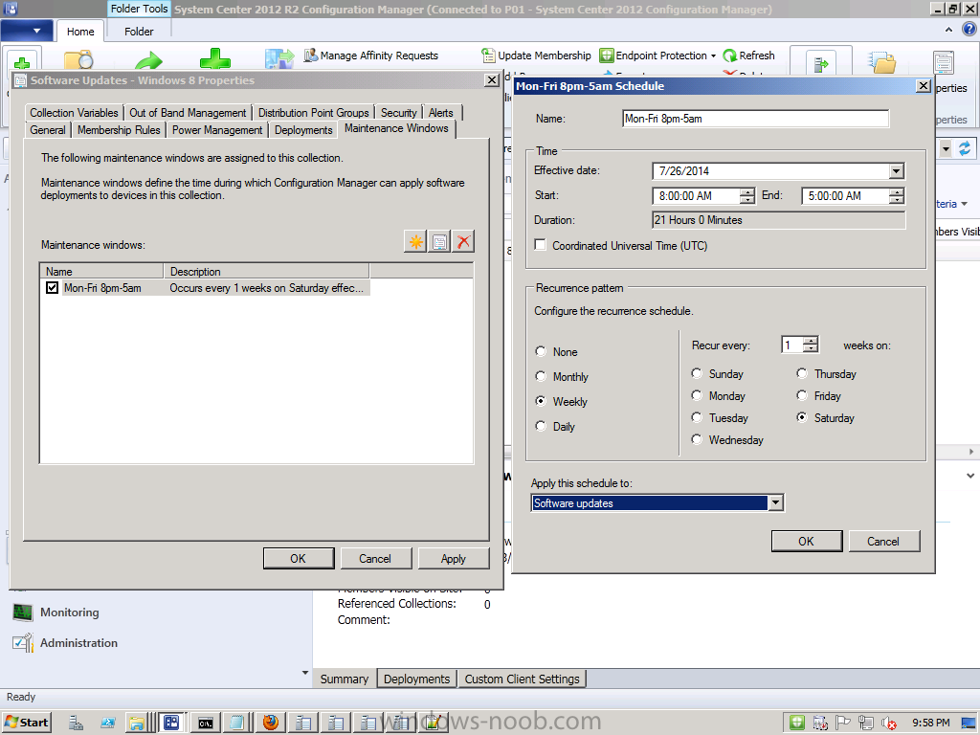Click the New maintenance window star icon
The height and width of the screenshot is (735, 980).
tap(415, 242)
